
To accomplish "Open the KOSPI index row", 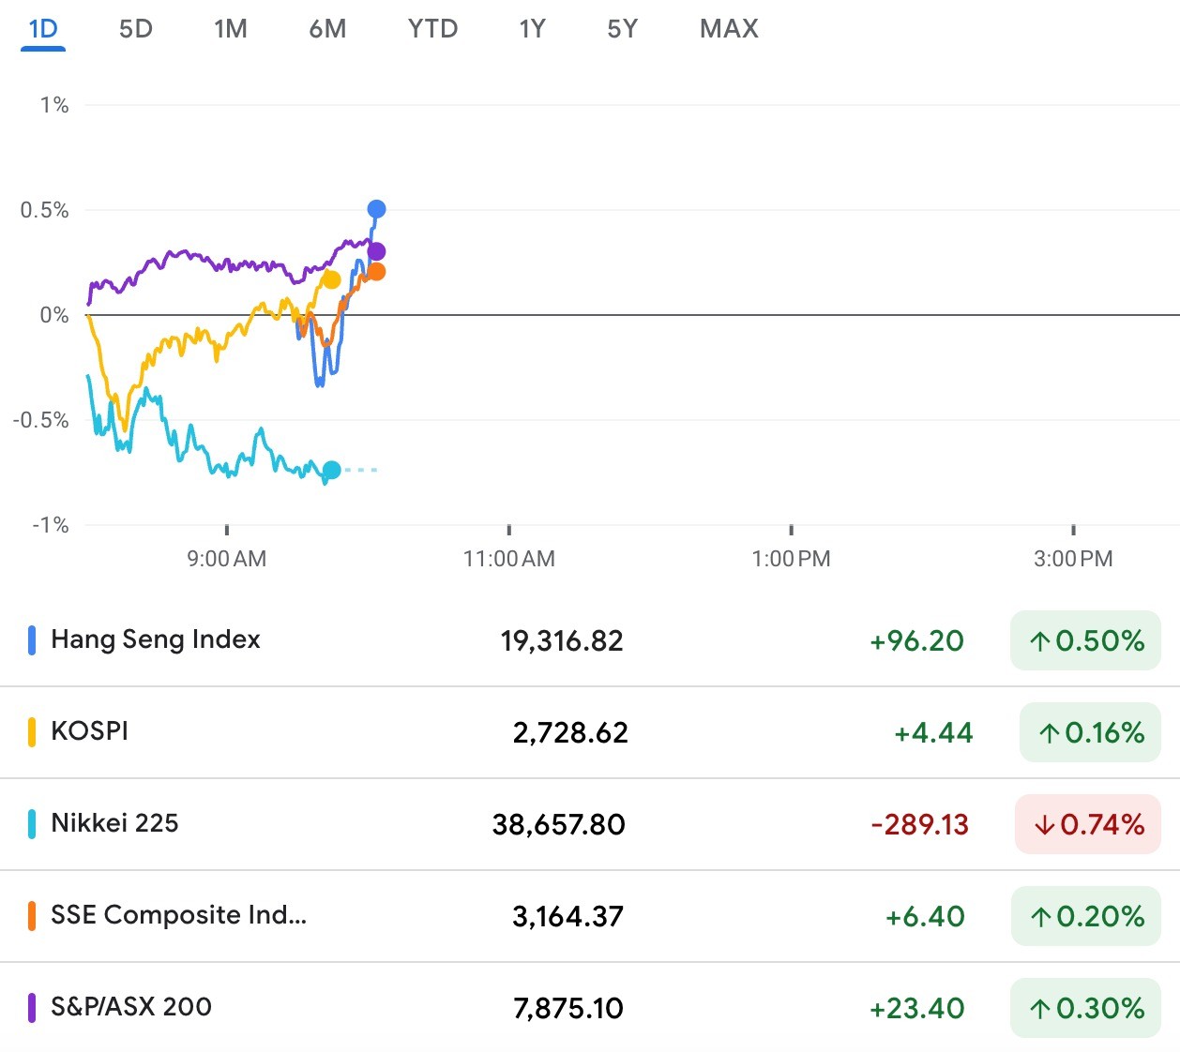I will pos(590,732).
